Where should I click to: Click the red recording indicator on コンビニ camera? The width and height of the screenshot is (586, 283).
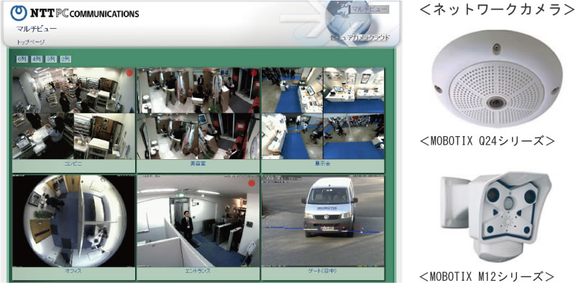click(129, 73)
